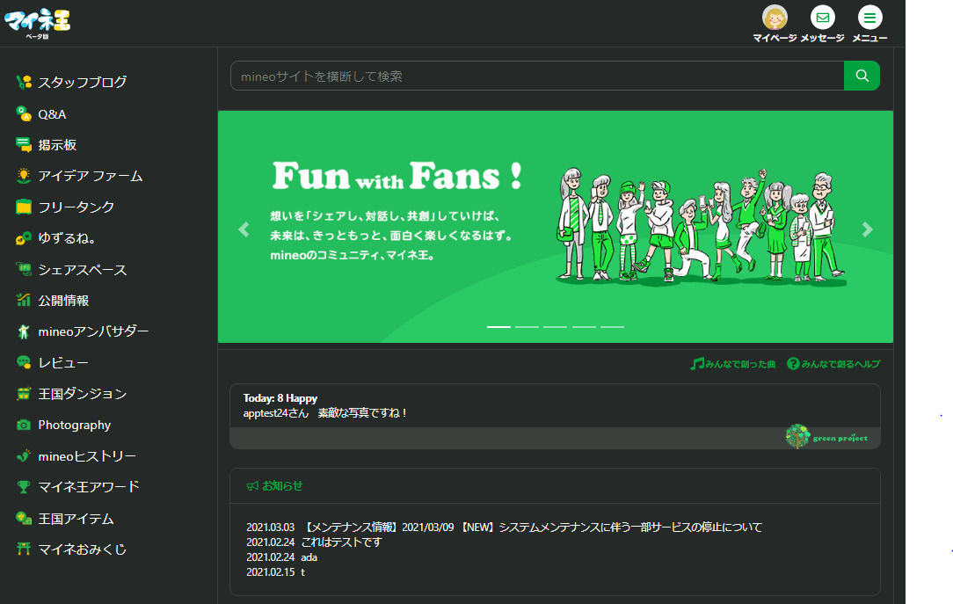The height and width of the screenshot is (604, 953).
Task: Open Q&A menu item
Action: tap(52, 113)
